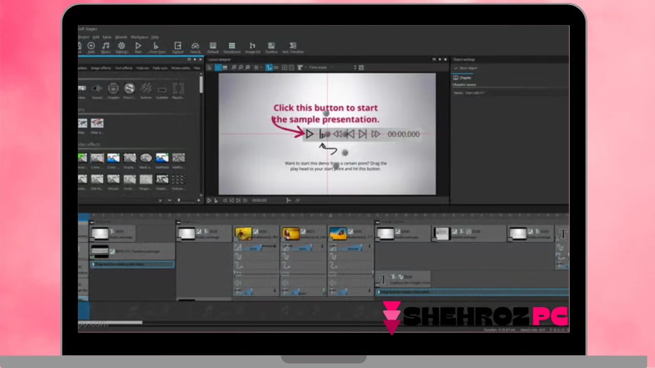Click the selection pointer tool in Layout designer
Image resolution: width=655 pixels, height=368 pixels.
point(210,67)
